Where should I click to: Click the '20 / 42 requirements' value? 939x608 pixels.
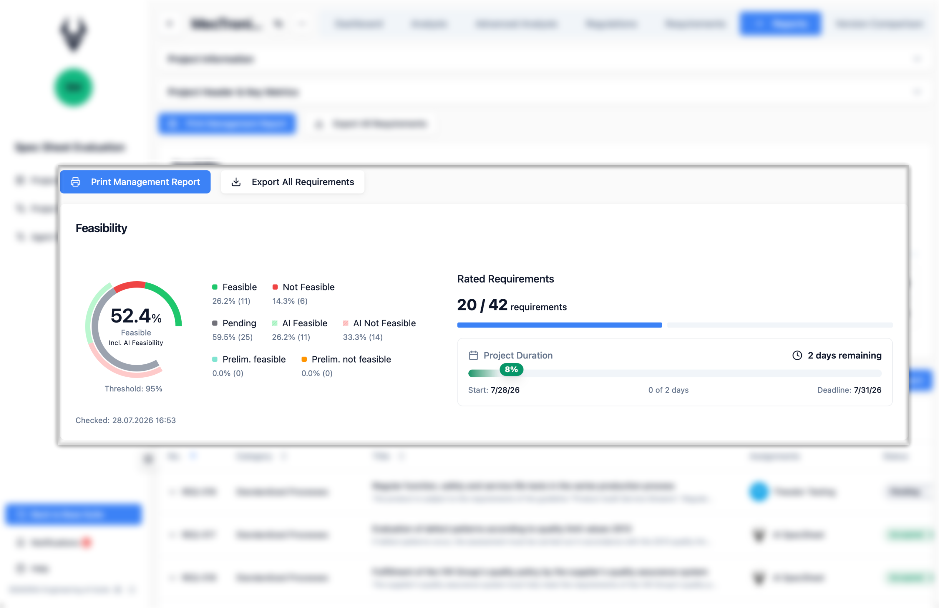coord(512,305)
